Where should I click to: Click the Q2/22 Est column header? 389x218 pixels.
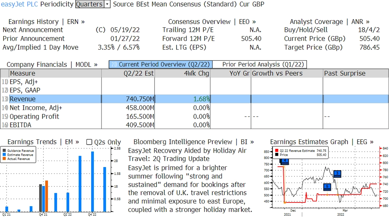128,73
